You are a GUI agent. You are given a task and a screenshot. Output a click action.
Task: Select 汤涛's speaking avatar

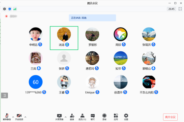64,34
